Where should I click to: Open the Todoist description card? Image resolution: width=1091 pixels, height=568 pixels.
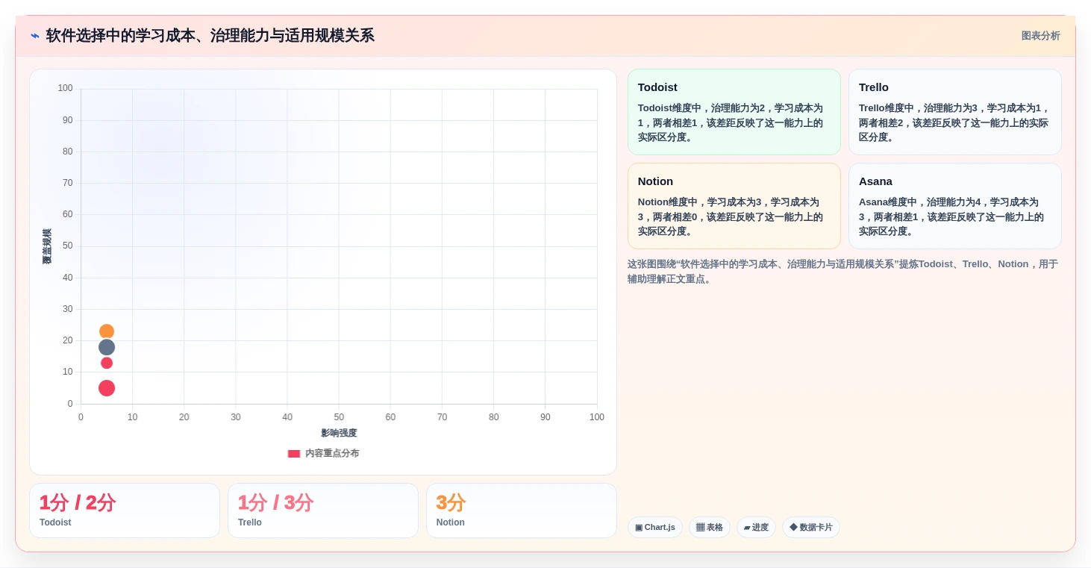coord(734,112)
